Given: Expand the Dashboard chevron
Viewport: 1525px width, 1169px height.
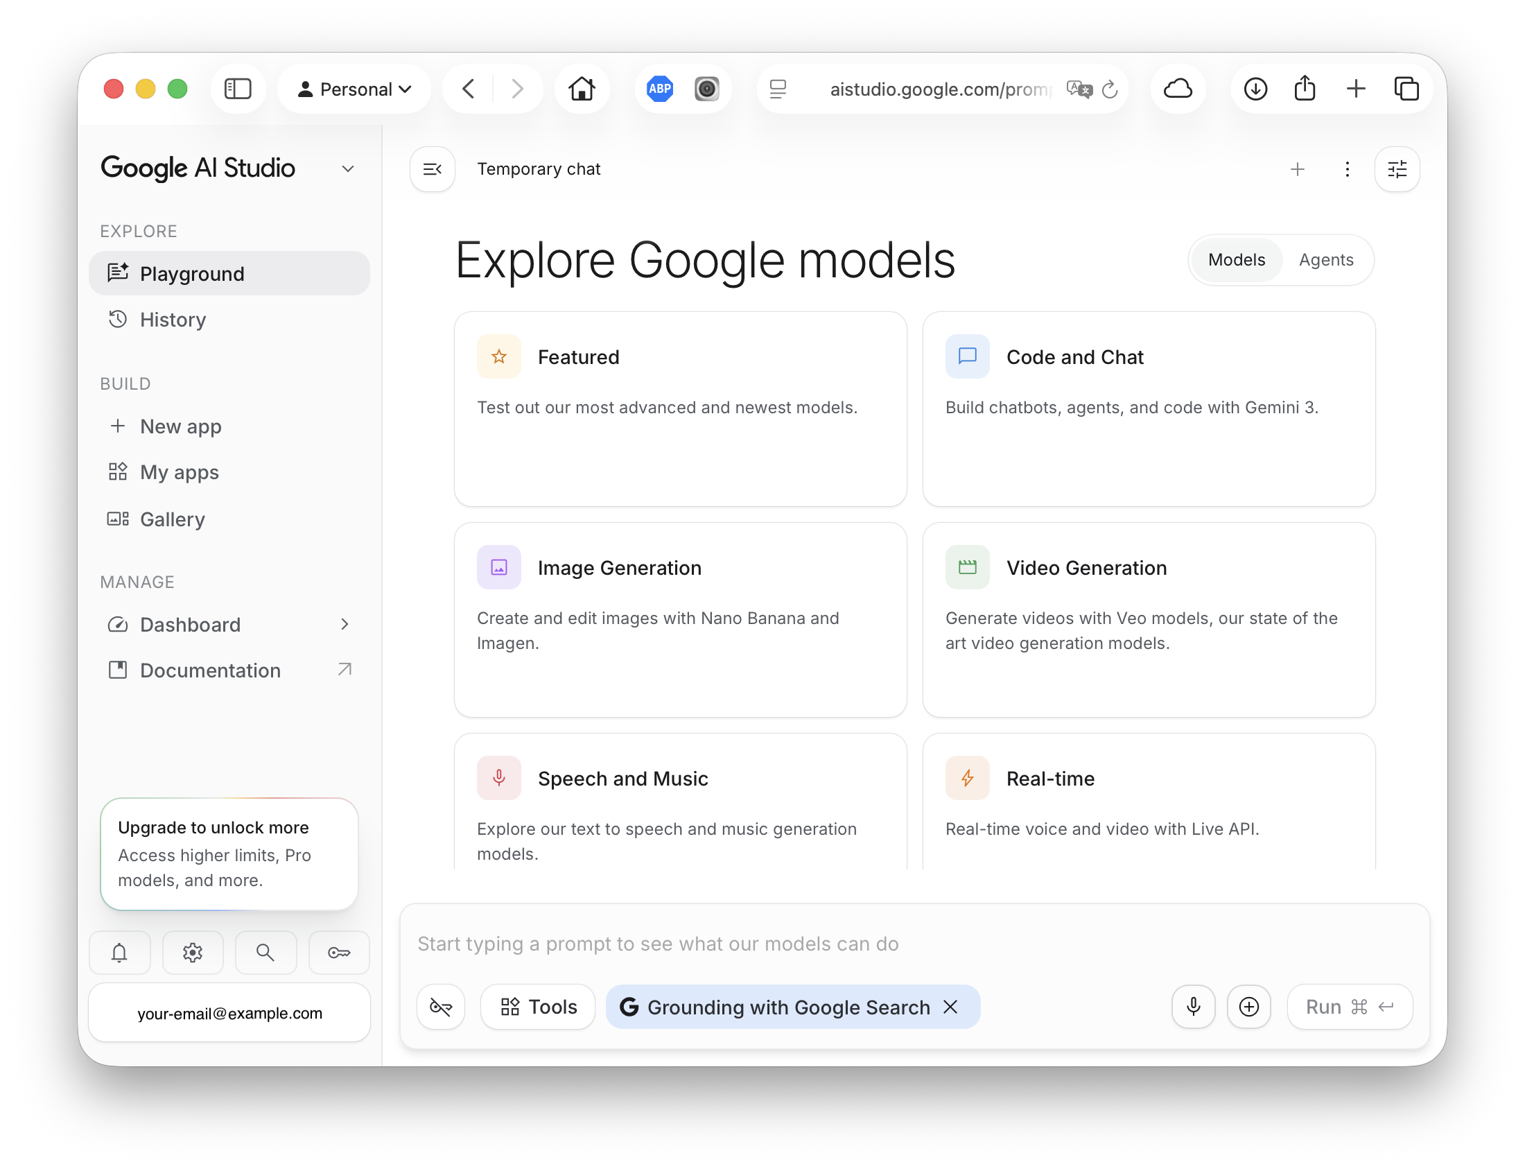Looking at the screenshot, I should click(345, 624).
